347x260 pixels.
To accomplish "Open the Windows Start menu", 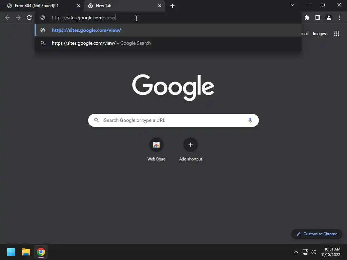I will pos(11,252).
